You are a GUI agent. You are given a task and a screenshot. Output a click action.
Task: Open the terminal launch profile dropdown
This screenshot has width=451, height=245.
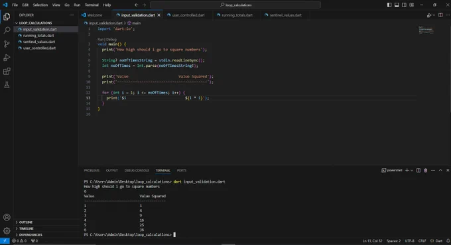[412, 170]
